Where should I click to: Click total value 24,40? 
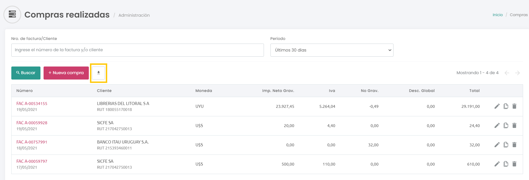(x=474, y=126)
